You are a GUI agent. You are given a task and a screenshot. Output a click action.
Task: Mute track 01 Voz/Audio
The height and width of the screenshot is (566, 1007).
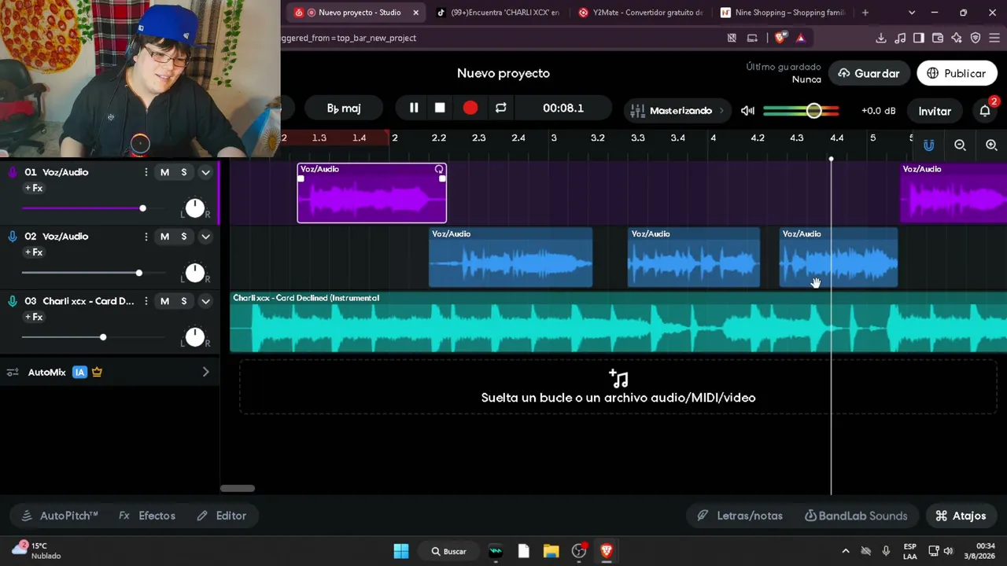coord(164,172)
